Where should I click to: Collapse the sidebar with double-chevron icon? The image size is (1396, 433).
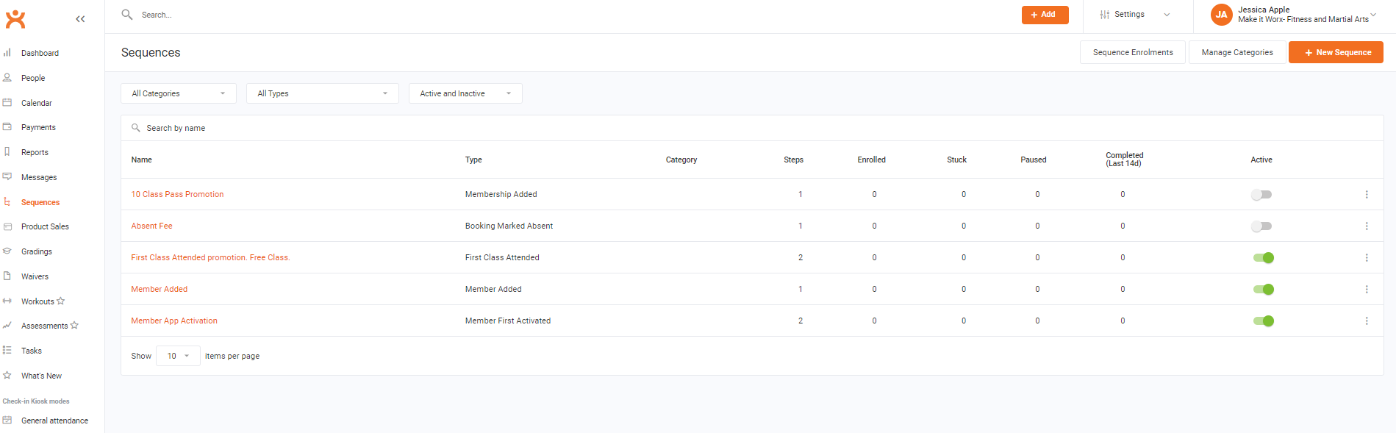80,19
